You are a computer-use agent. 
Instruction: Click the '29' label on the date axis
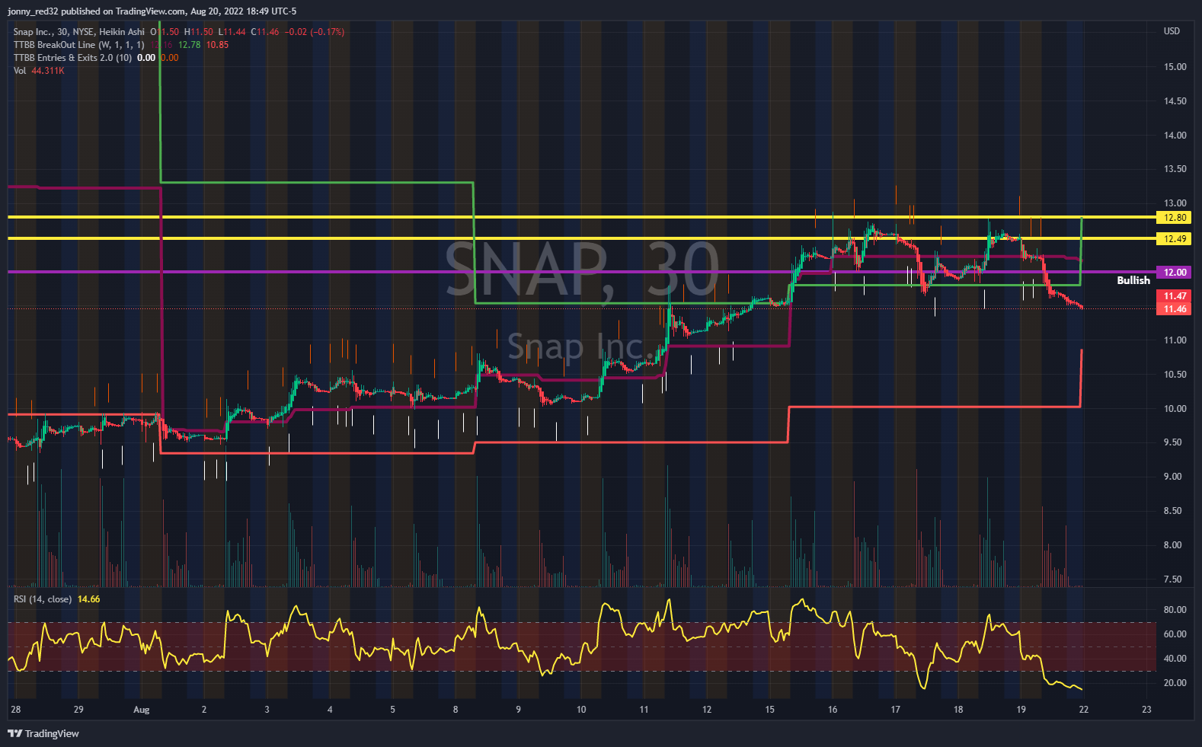tap(78, 710)
